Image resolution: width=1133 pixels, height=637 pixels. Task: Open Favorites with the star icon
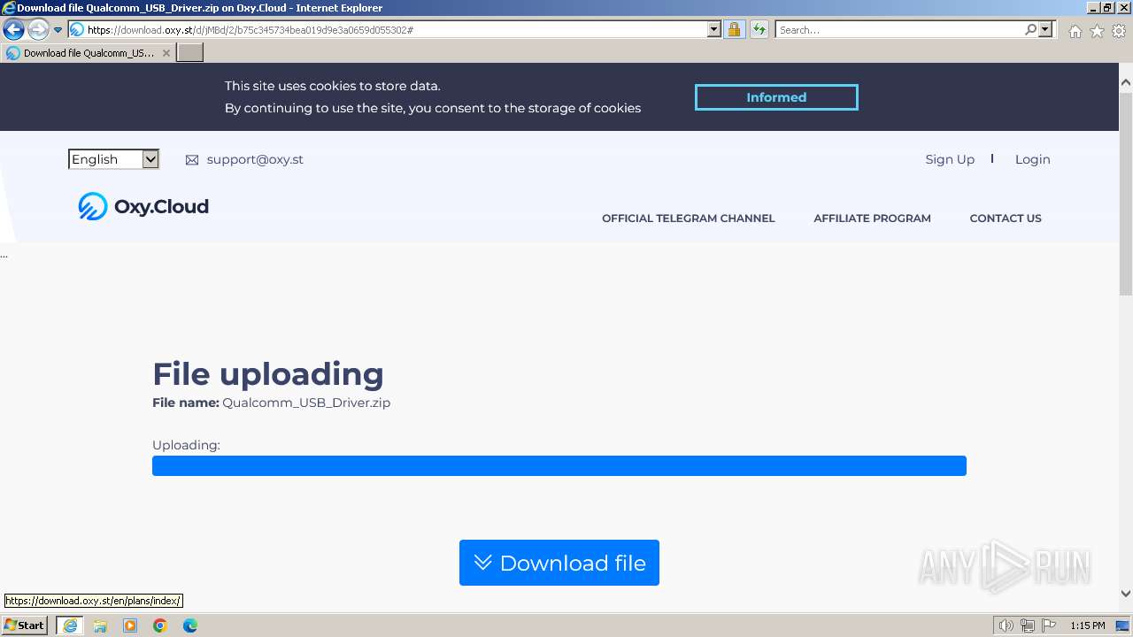coord(1097,31)
